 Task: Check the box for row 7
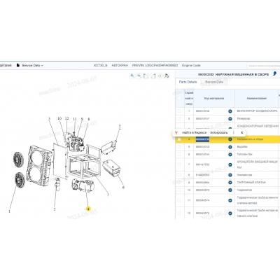(179, 164)
